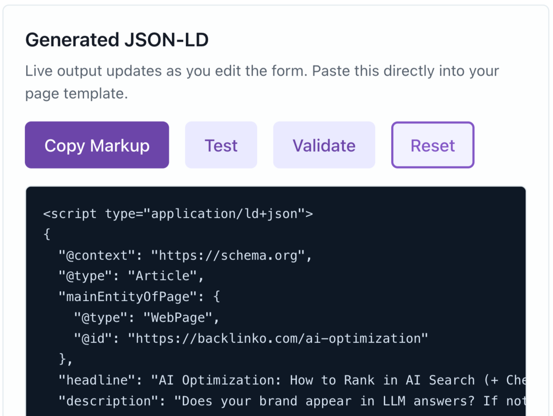
Task: Click the opening curly brace in code
Action: (47, 234)
